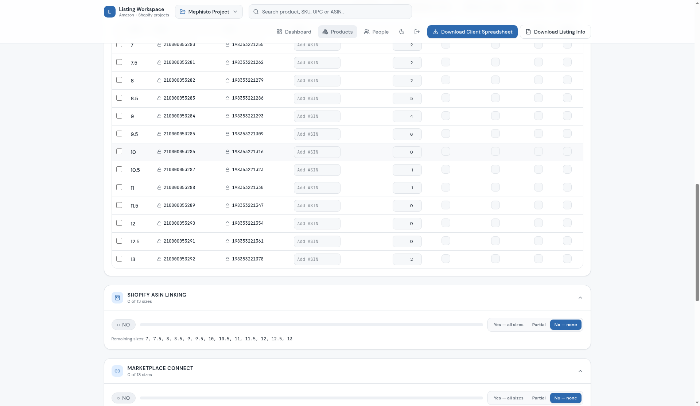Click Add ASIN field for size 9.5

(317, 134)
